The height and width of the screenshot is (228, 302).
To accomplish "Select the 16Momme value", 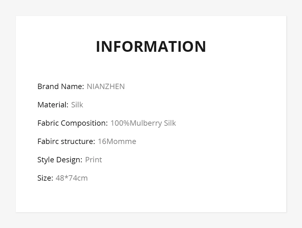I will (x=117, y=141).
